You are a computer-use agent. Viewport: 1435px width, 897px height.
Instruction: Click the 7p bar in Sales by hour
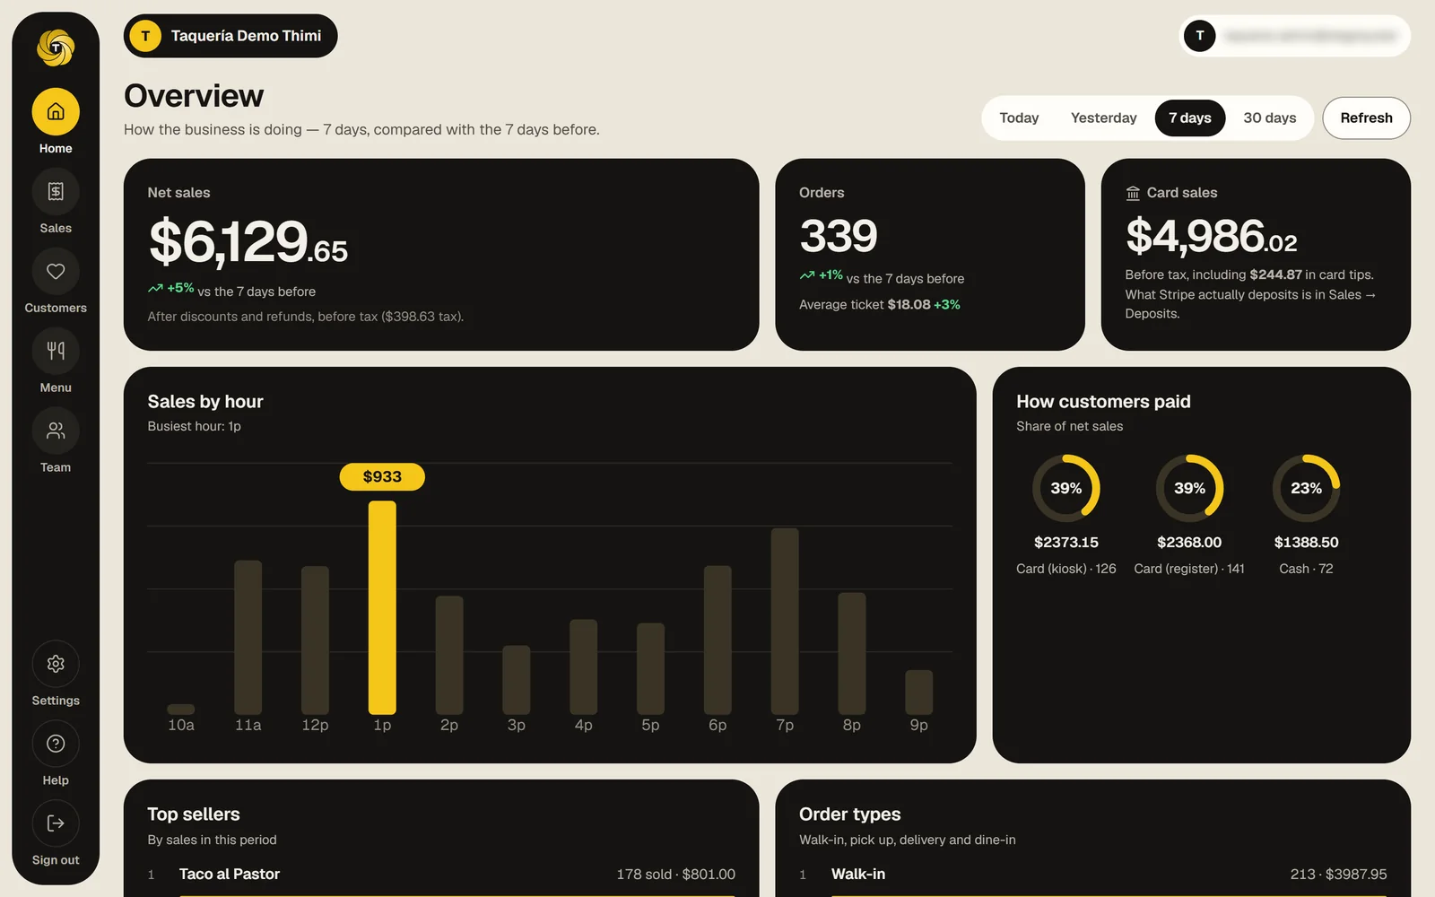coord(785,621)
